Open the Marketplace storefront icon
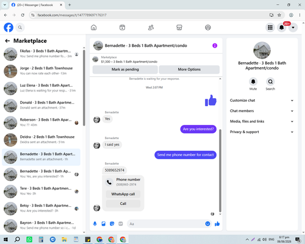This screenshot has height=244, width=305. 179,27
